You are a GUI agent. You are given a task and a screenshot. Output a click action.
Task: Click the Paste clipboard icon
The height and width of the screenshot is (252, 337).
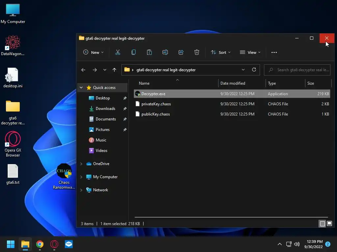point(149,52)
